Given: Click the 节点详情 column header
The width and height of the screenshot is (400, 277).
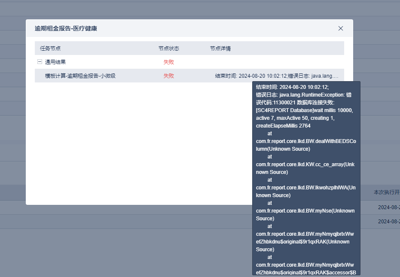Looking at the screenshot, I should [220, 48].
